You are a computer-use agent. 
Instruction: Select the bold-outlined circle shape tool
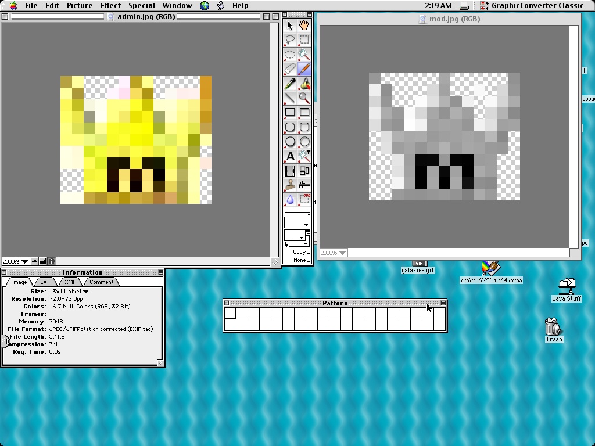tap(290, 142)
